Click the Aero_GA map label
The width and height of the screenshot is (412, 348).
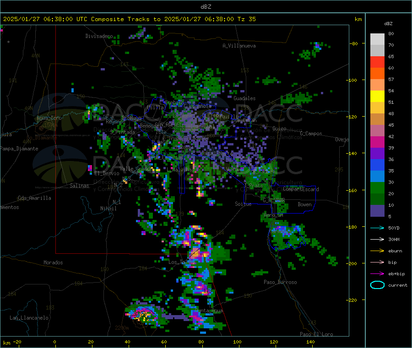(x=273, y=215)
